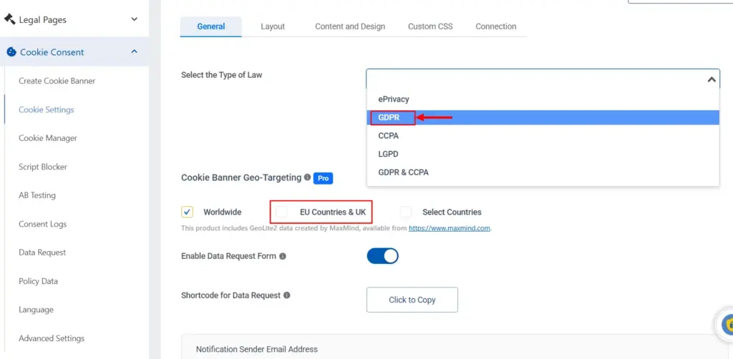Click the Cookie Banner Geo-Targeting label

click(x=241, y=177)
